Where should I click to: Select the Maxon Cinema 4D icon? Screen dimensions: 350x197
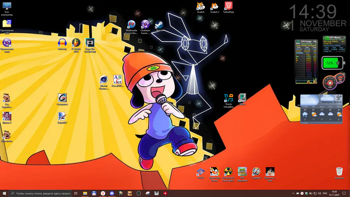coord(104,83)
